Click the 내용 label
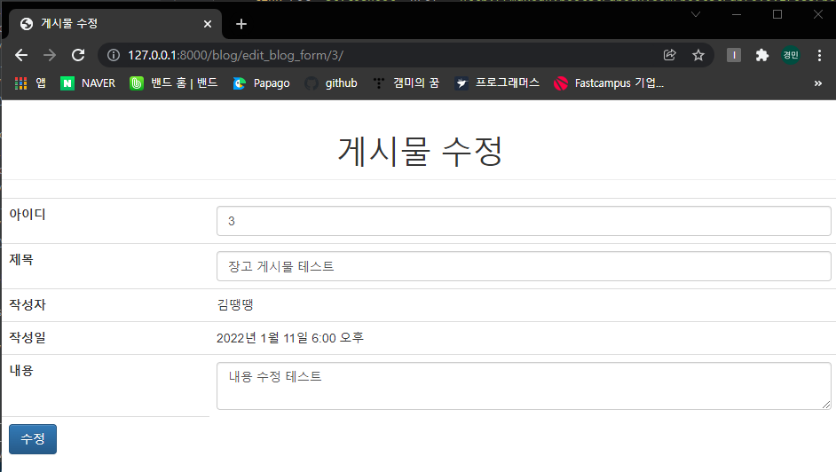The width and height of the screenshot is (836, 472). tap(21, 370)
